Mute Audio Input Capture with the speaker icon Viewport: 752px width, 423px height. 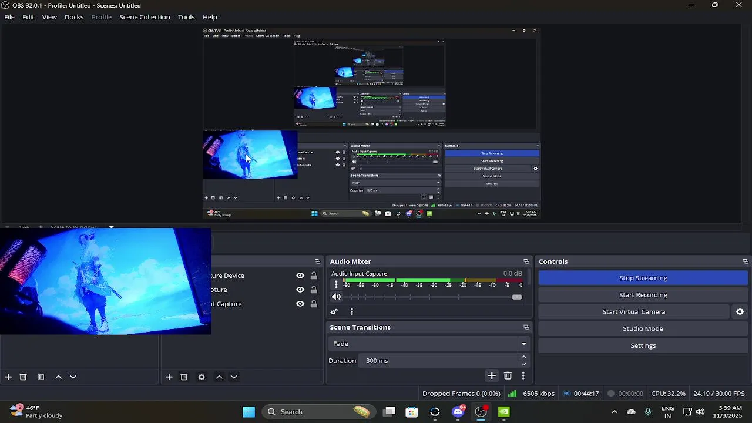(x=336, y=297)
